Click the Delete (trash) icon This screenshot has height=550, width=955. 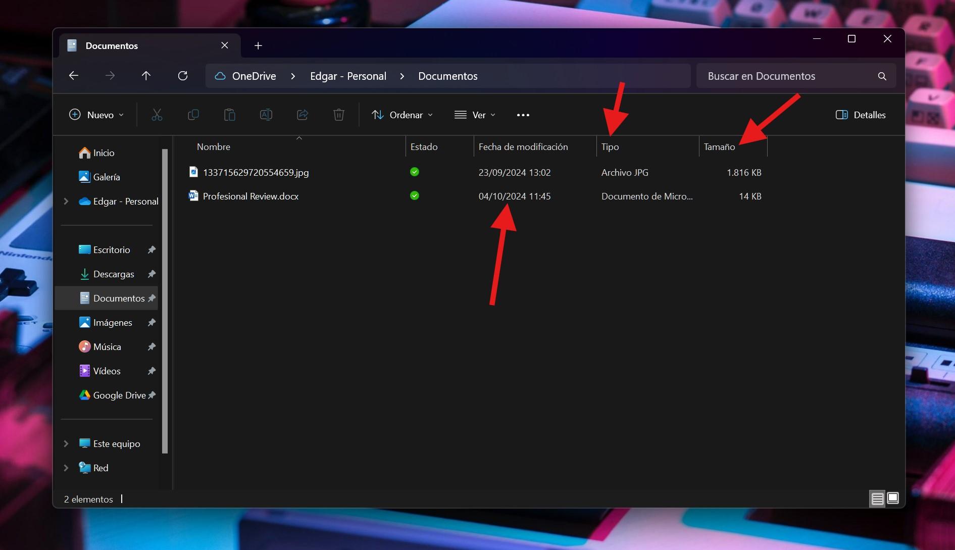338,115
